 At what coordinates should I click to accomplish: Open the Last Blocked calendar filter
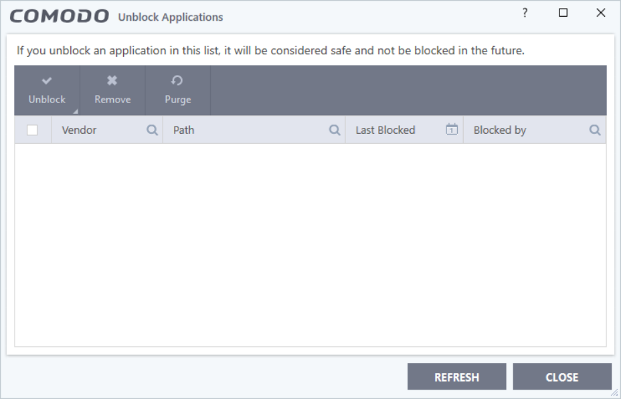point(452,130)
